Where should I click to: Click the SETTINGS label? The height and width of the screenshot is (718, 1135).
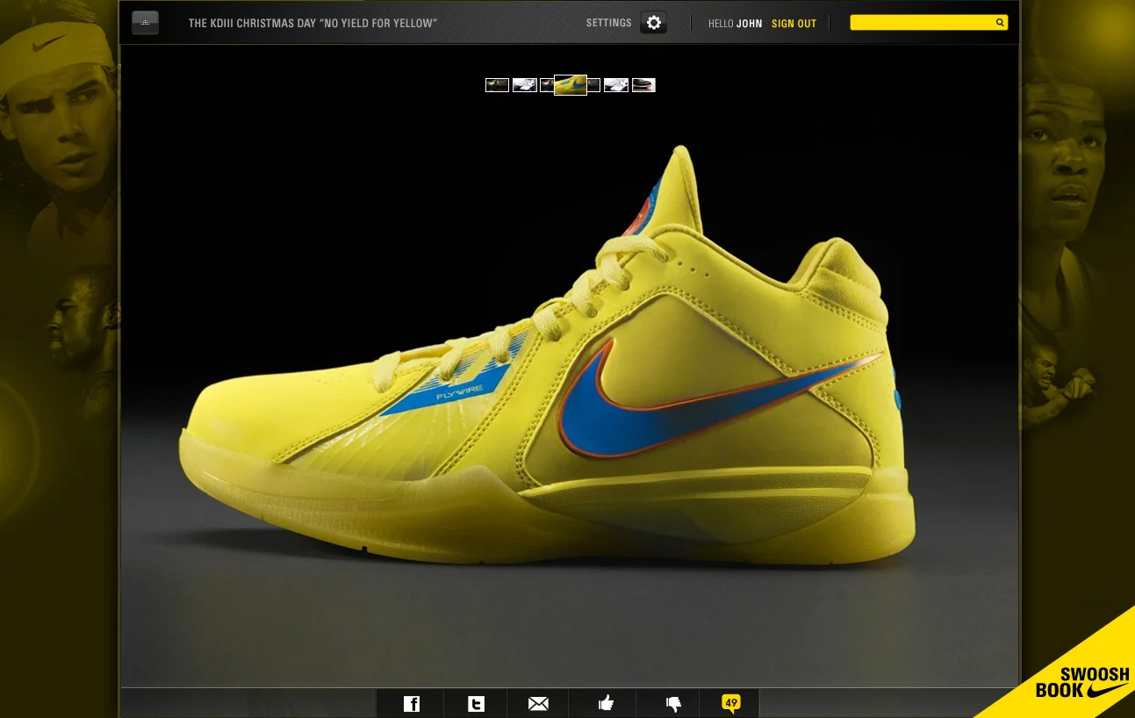pyautogui.click(x=609, y=23)
